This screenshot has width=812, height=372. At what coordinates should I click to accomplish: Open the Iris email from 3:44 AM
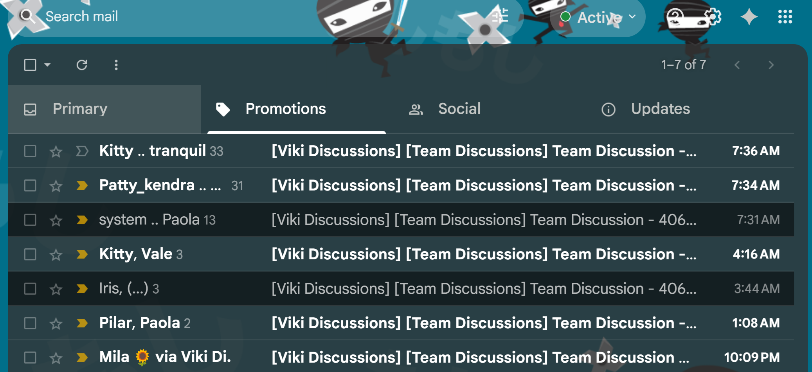(401, 289)
